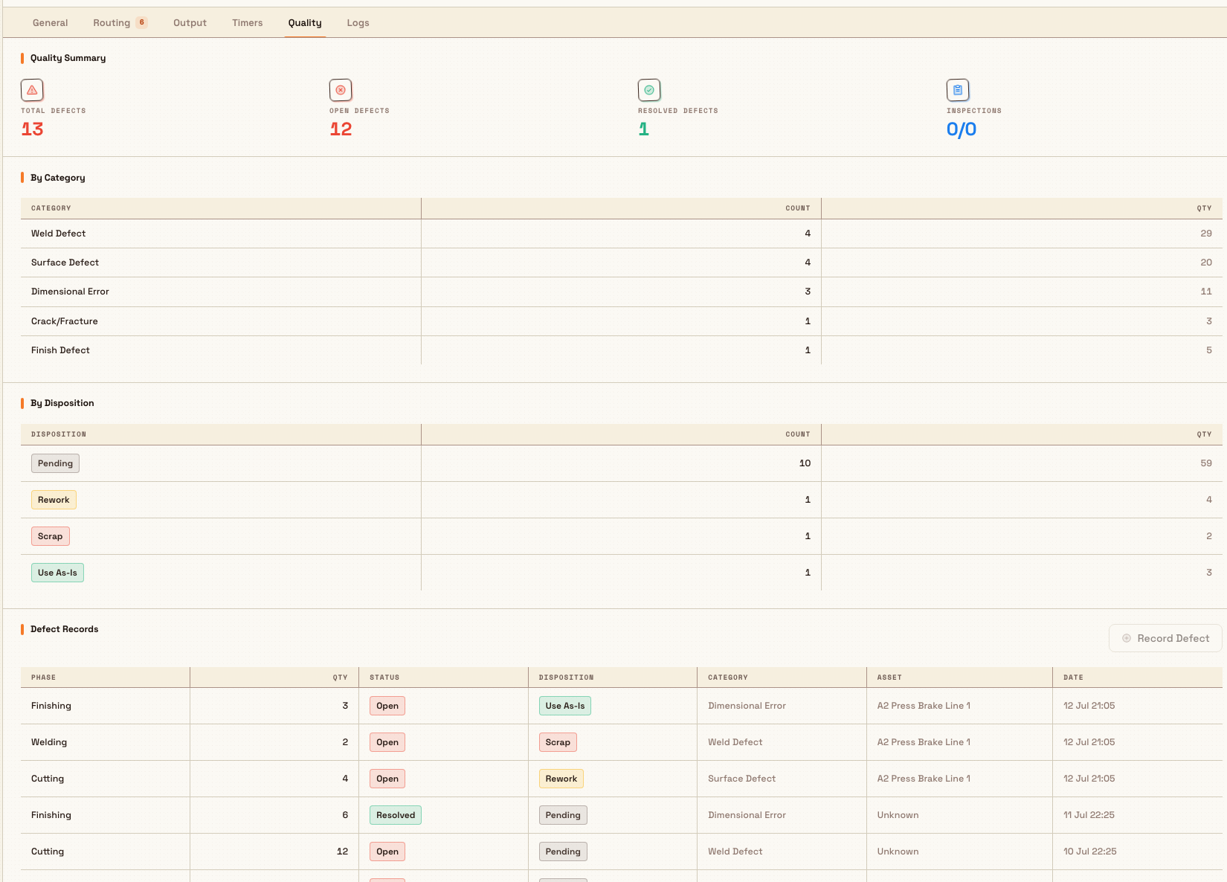
Task: Click the Pending count value 10
Action: [x=805, y=463]
